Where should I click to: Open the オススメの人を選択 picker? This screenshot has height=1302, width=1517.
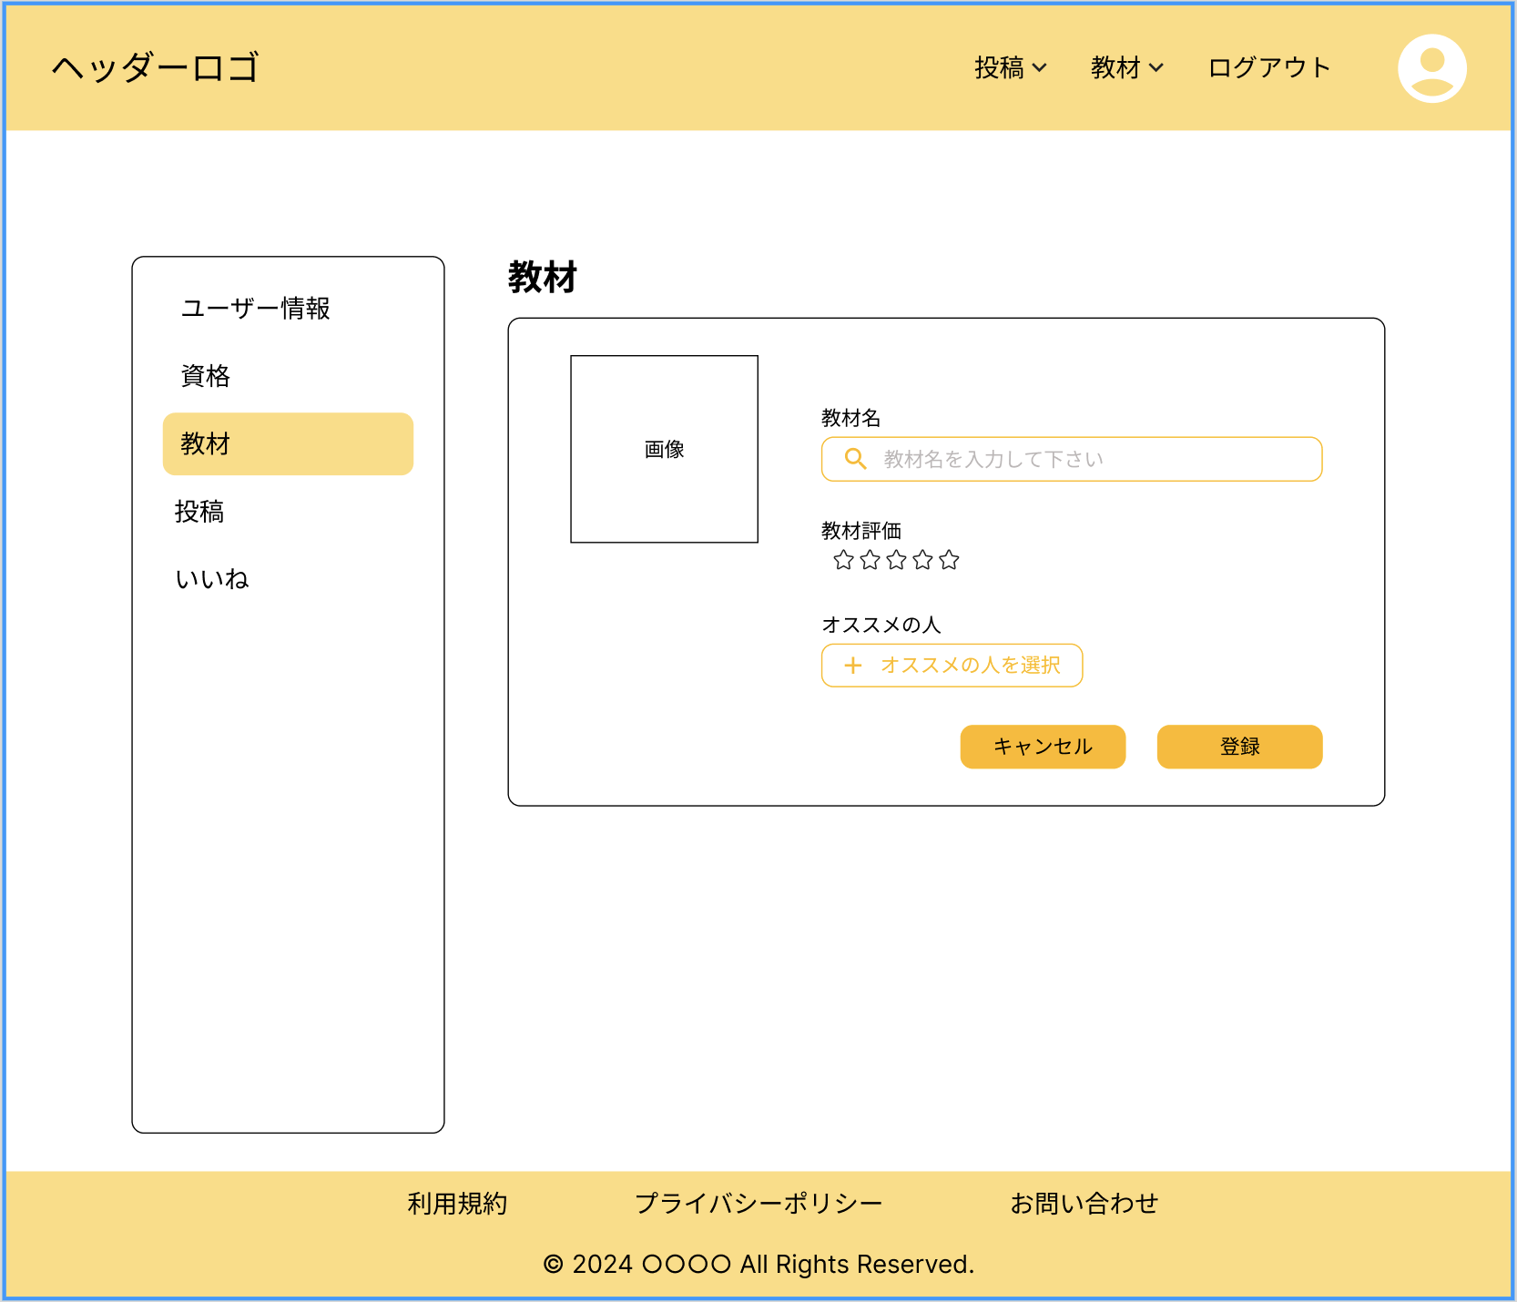point(952,666)
